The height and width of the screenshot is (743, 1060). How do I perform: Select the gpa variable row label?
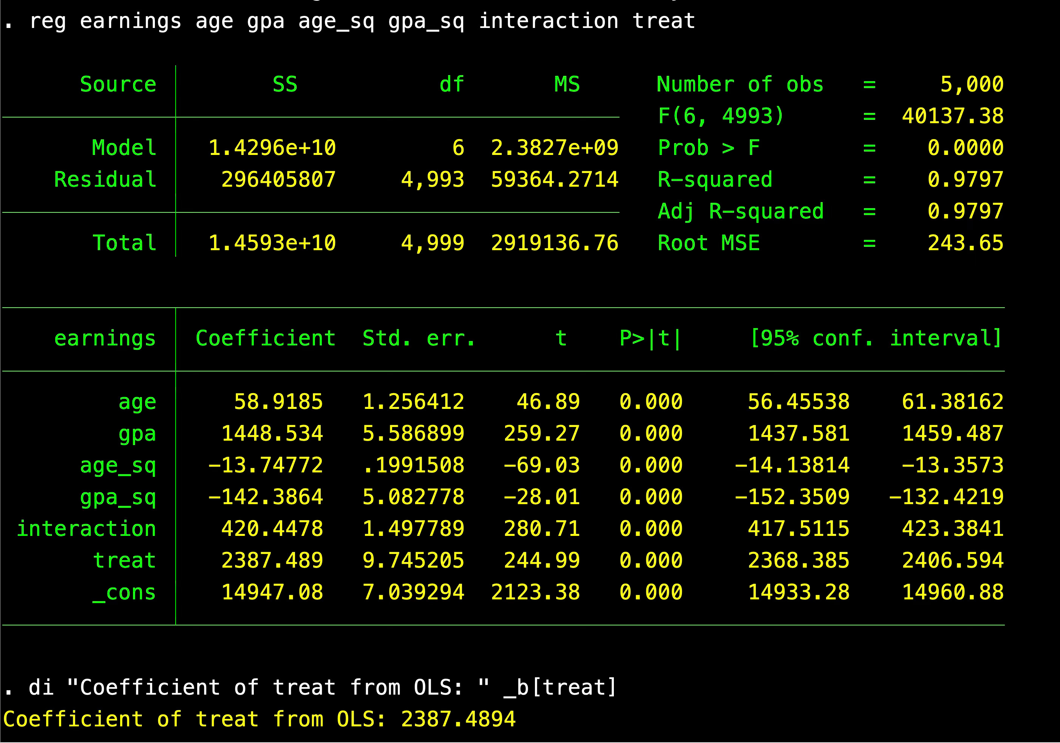coord(137,434)
